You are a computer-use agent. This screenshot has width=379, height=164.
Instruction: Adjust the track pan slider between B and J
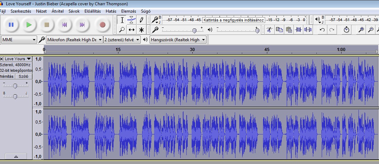pyautogui.click(x=15, y=96)
